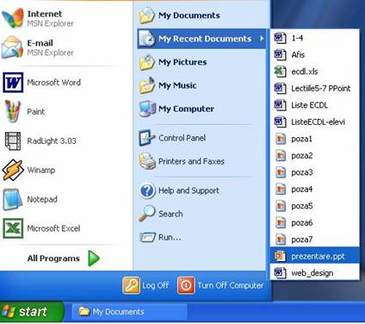Click the Turn Off Computer label
The width and height of the screenshot is (365, 324).
click(x=231, y=285)
